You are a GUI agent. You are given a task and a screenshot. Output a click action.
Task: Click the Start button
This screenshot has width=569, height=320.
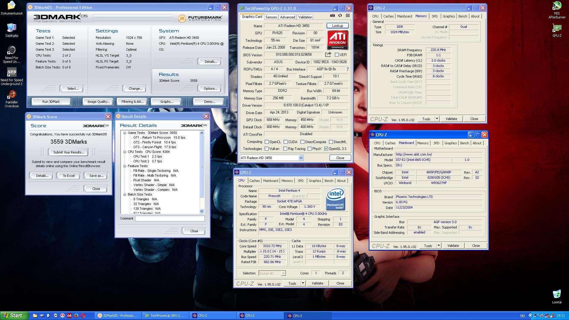[15, 316]
